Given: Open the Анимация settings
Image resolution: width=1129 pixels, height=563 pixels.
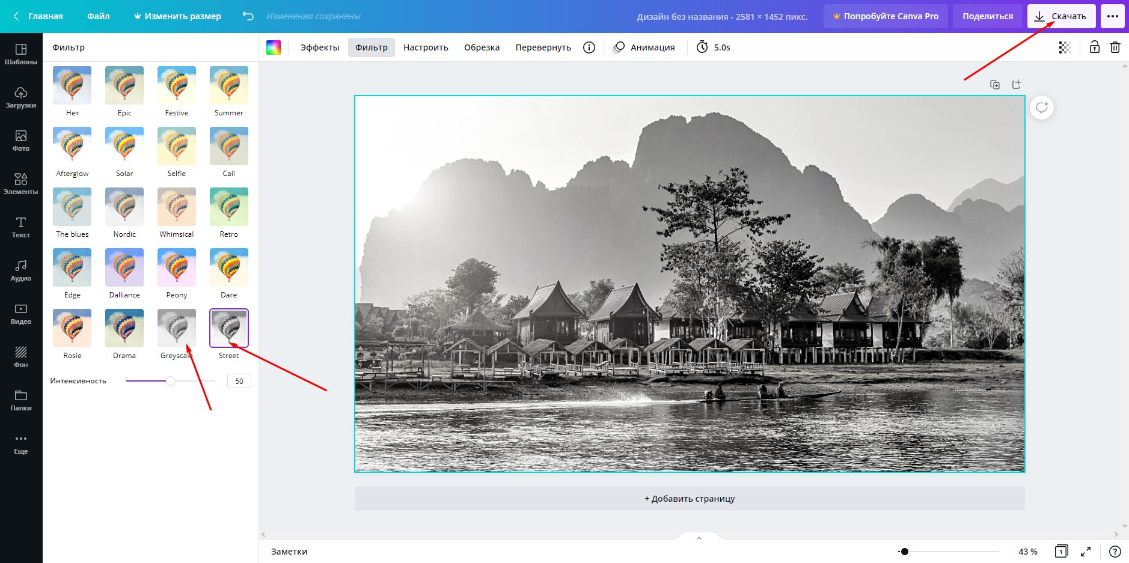Looking at the screenshot, I should tap(643, 47).
